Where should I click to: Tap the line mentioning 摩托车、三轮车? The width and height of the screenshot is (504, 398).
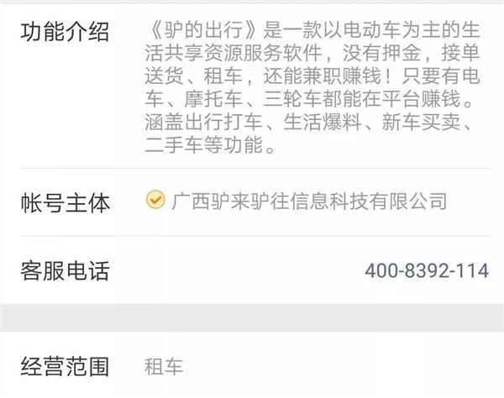coord(309,98)
